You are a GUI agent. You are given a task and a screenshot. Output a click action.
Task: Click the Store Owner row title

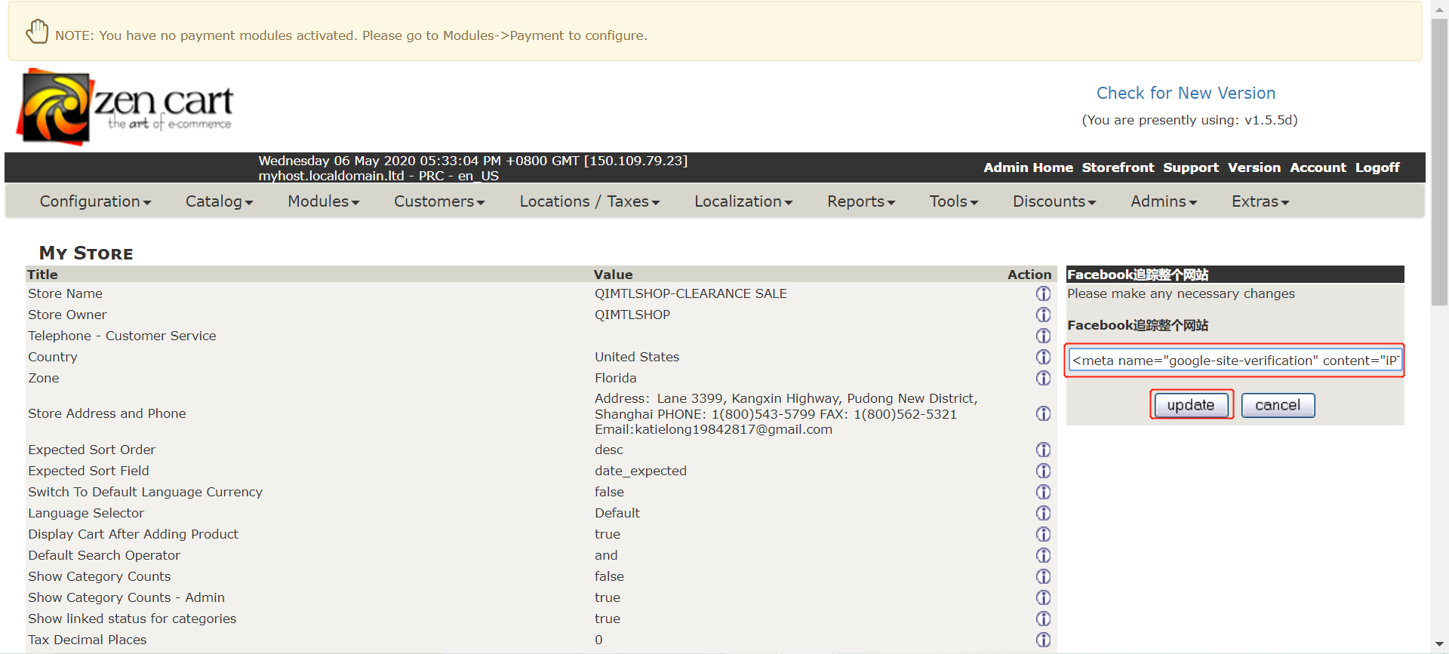click(67, 315)
